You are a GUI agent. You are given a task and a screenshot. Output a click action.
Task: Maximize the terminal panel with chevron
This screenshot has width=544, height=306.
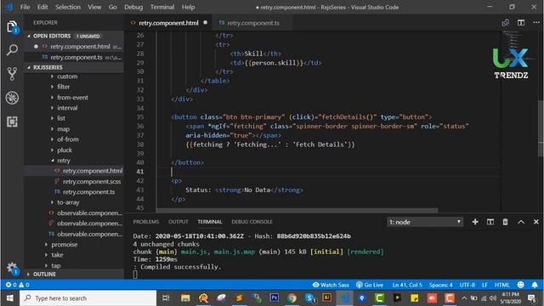click(521, 222)
